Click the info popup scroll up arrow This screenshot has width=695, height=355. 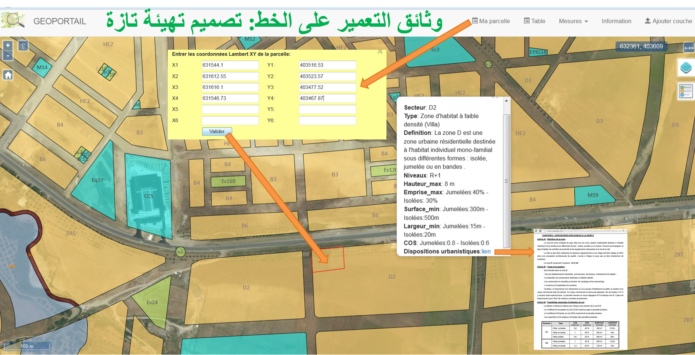[506, 101]
